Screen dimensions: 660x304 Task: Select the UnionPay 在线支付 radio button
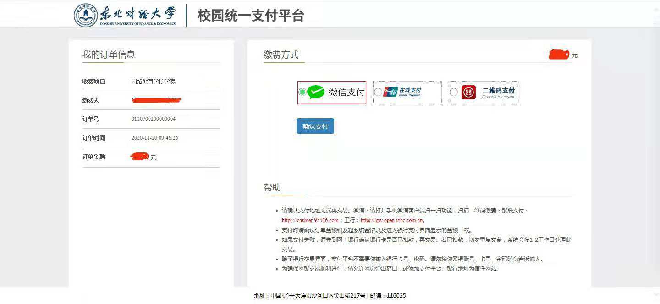(377, 92)
